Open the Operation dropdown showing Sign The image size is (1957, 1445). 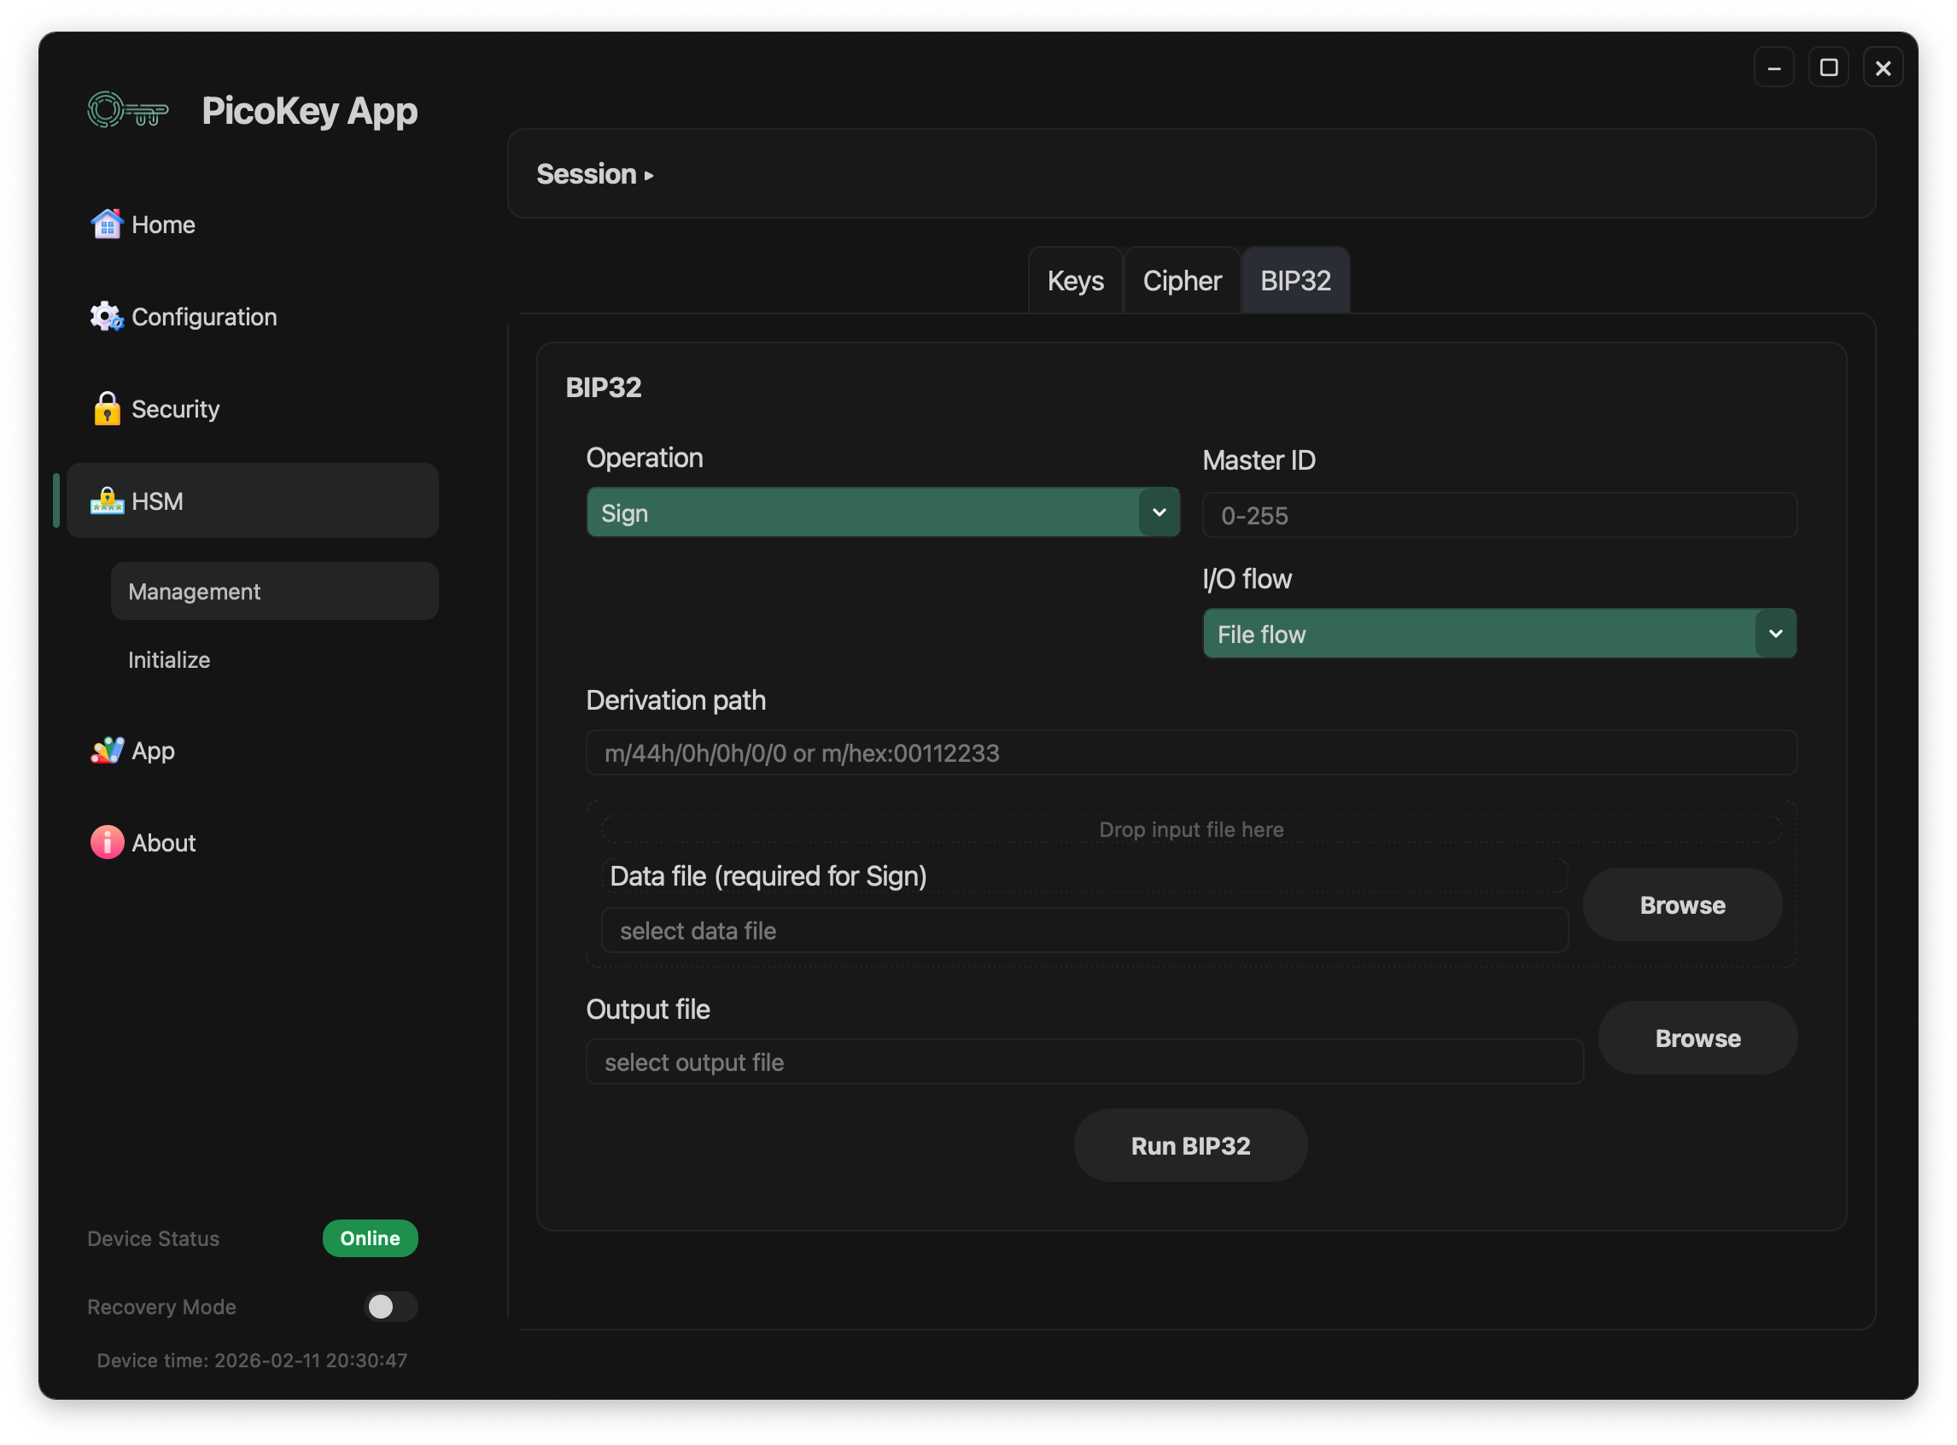[882, 512]
